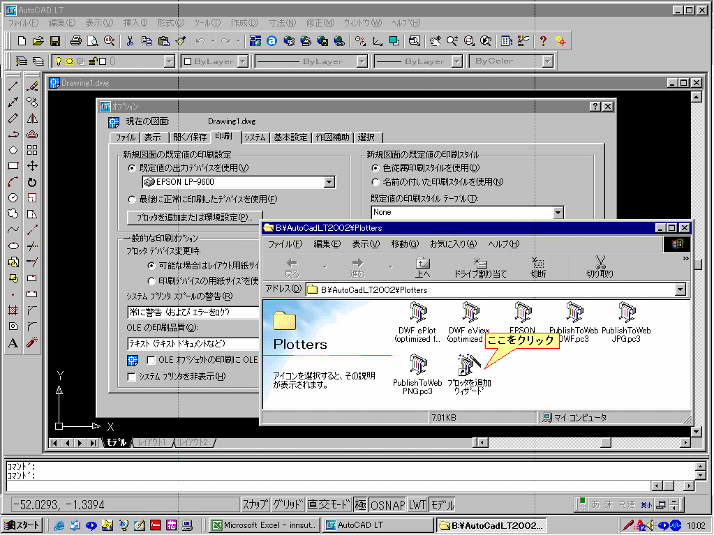
Task: Click the 切り取り (Cut) button in Explorer toolbar
Action: 600,268
